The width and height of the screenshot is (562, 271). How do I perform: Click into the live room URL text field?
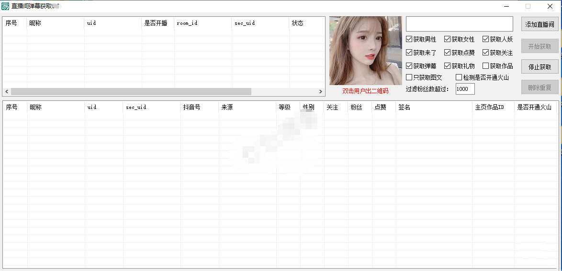[459, 24]
